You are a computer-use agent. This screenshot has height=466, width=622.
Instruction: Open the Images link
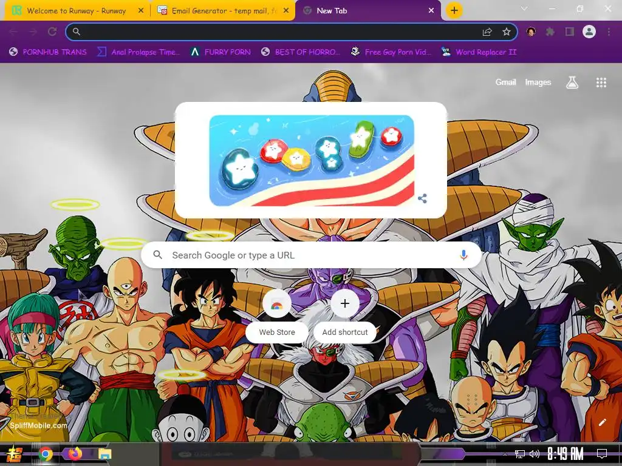[x=538, y=82]
